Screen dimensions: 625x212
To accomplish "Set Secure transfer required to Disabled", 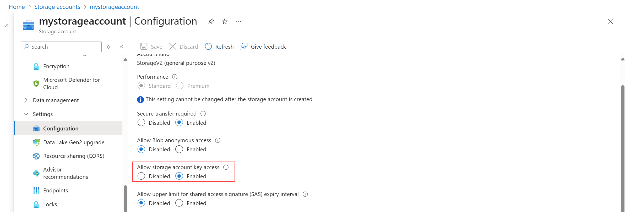I will [x=141, y=123].
